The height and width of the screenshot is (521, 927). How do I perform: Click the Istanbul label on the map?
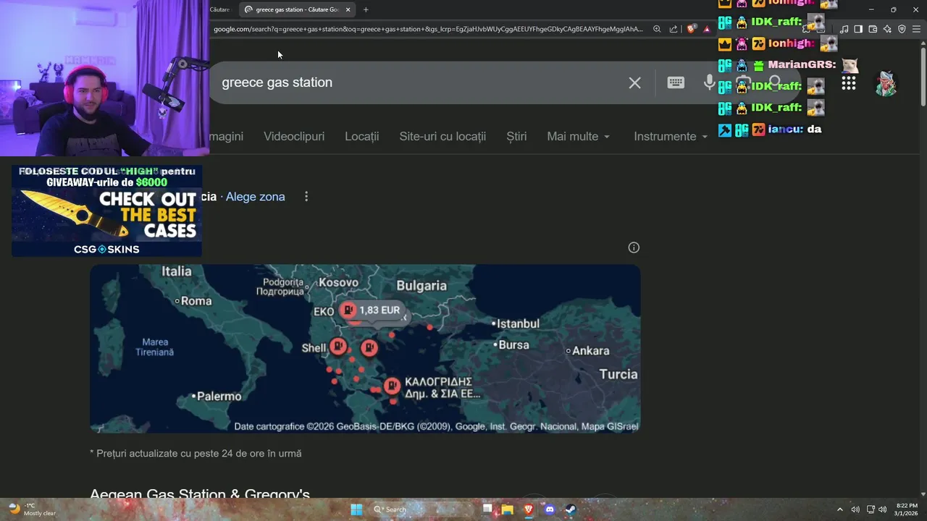click(518, 324)
